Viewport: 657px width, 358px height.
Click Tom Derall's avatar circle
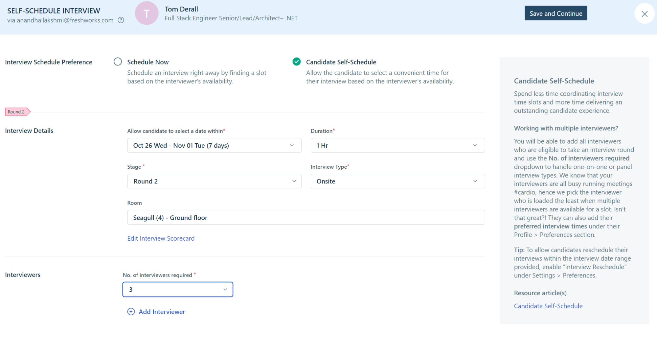coord(147,13)
